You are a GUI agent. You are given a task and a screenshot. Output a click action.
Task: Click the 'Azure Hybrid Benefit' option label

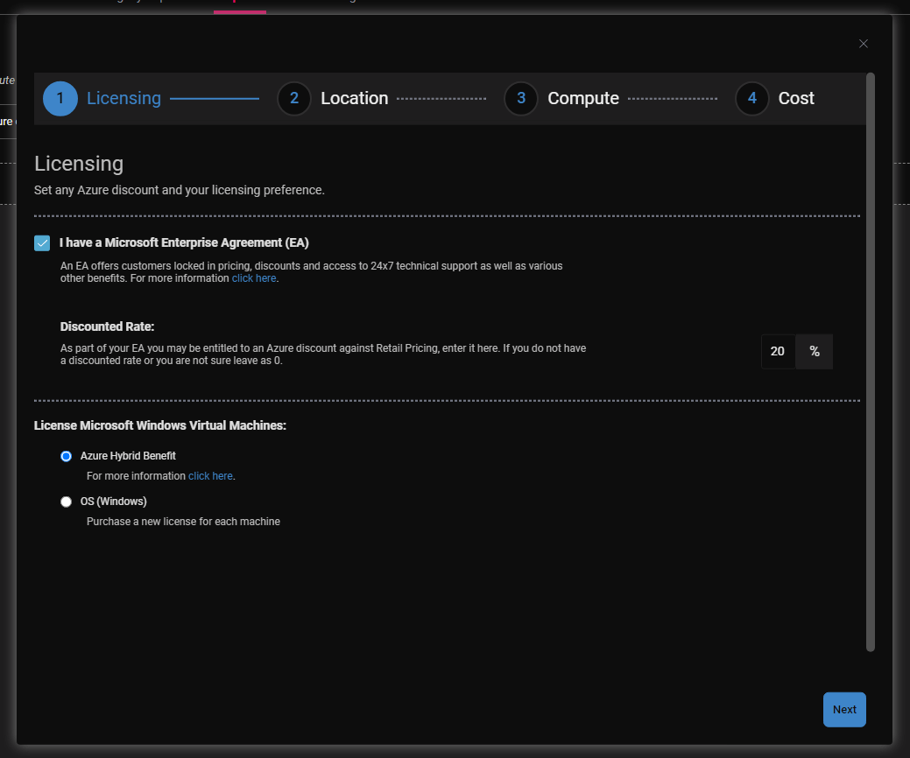pos(128,456)
